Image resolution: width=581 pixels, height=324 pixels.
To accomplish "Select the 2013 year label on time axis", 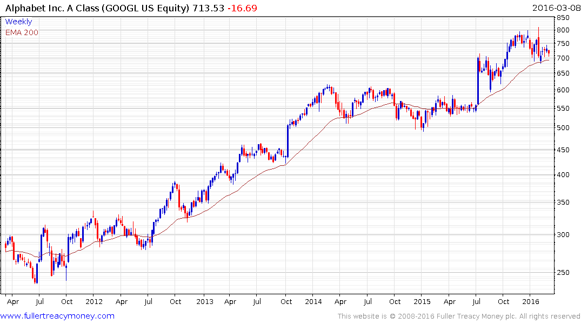I will [204, 301].
